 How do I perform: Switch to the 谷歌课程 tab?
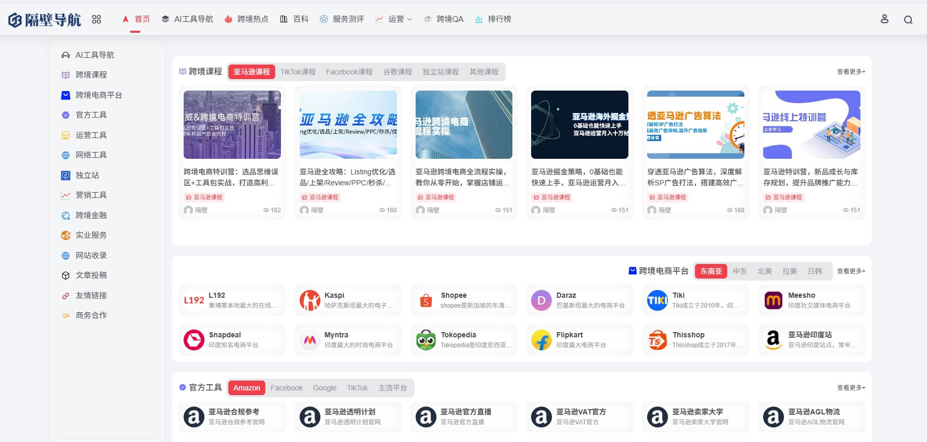[398, 72]
